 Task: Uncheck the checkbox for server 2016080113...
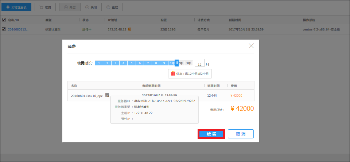(x=4, y=29)
